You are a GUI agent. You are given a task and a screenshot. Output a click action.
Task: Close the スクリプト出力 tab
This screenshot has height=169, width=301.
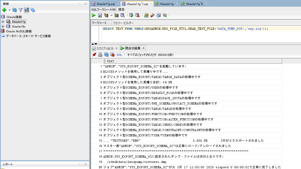[117, 48]
